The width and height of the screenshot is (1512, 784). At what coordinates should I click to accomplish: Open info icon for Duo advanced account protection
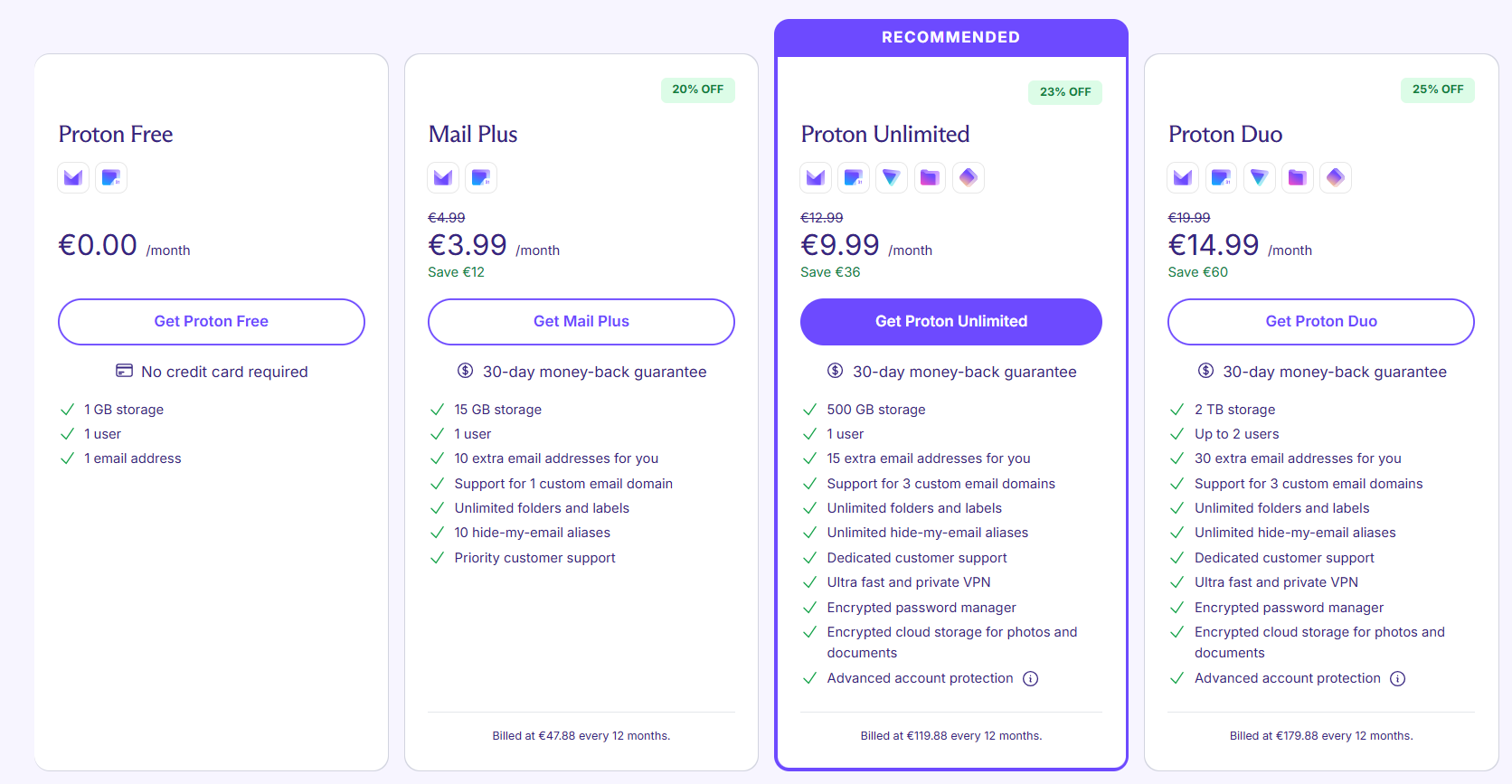[1398, 679]
